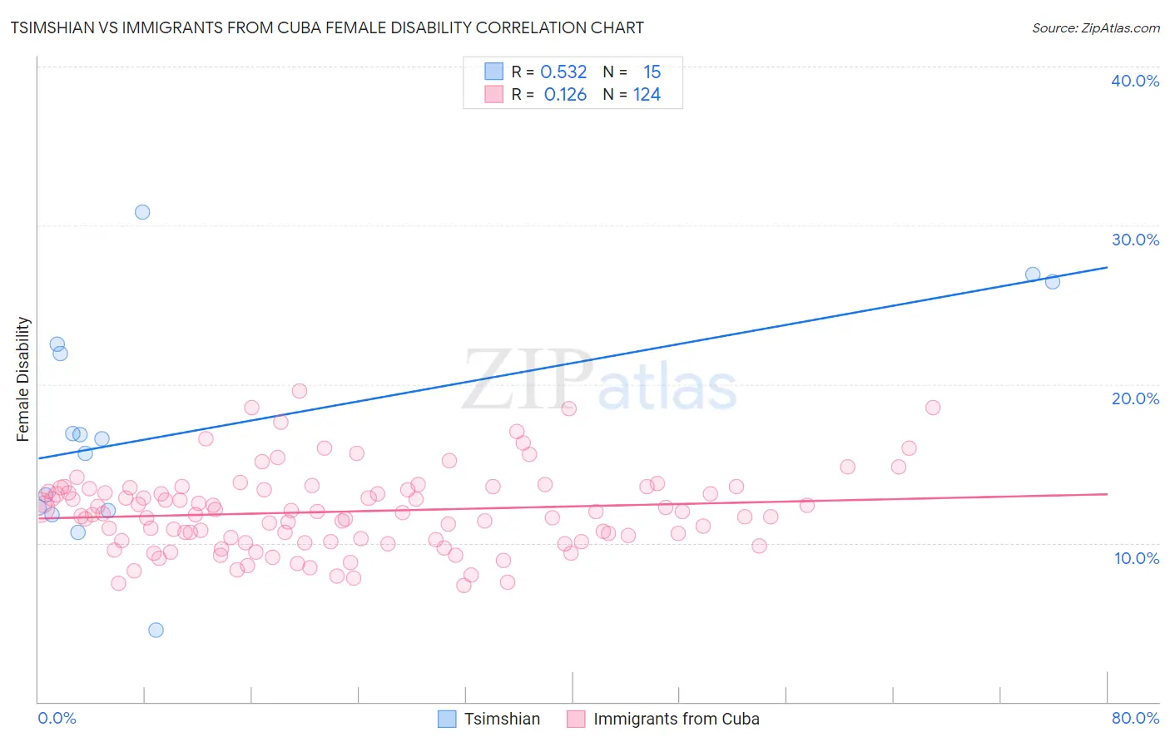Click the pink swatch beside R = 0.126

(494, 95)
